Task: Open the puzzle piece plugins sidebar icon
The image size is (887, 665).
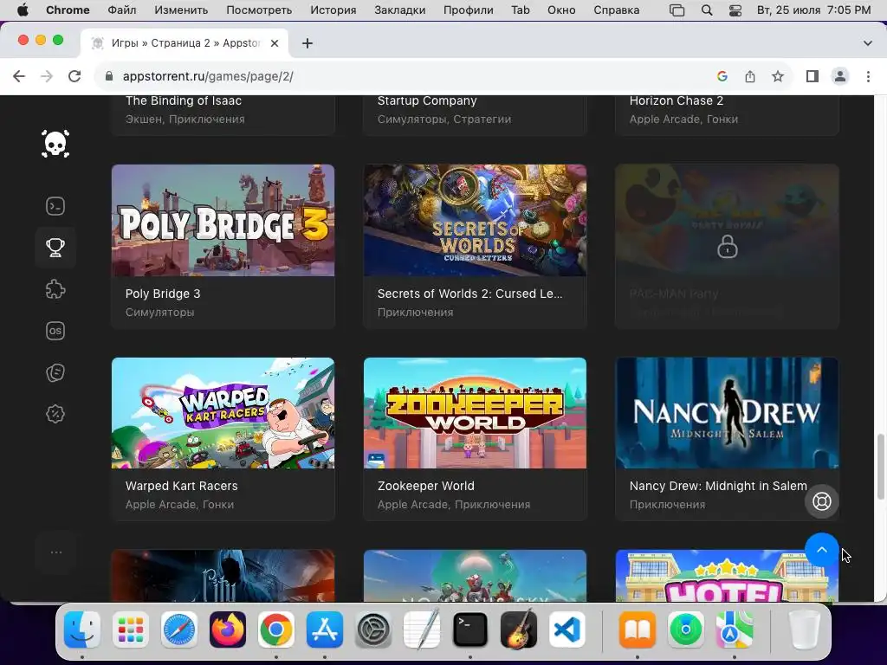Action: (55, 289)
